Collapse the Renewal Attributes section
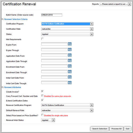Image resolution: width=133 pixels, height=133 pixels. [2, 87]
